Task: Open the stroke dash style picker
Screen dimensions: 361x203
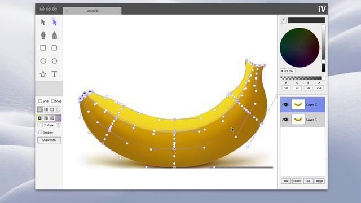Action: 40,125
